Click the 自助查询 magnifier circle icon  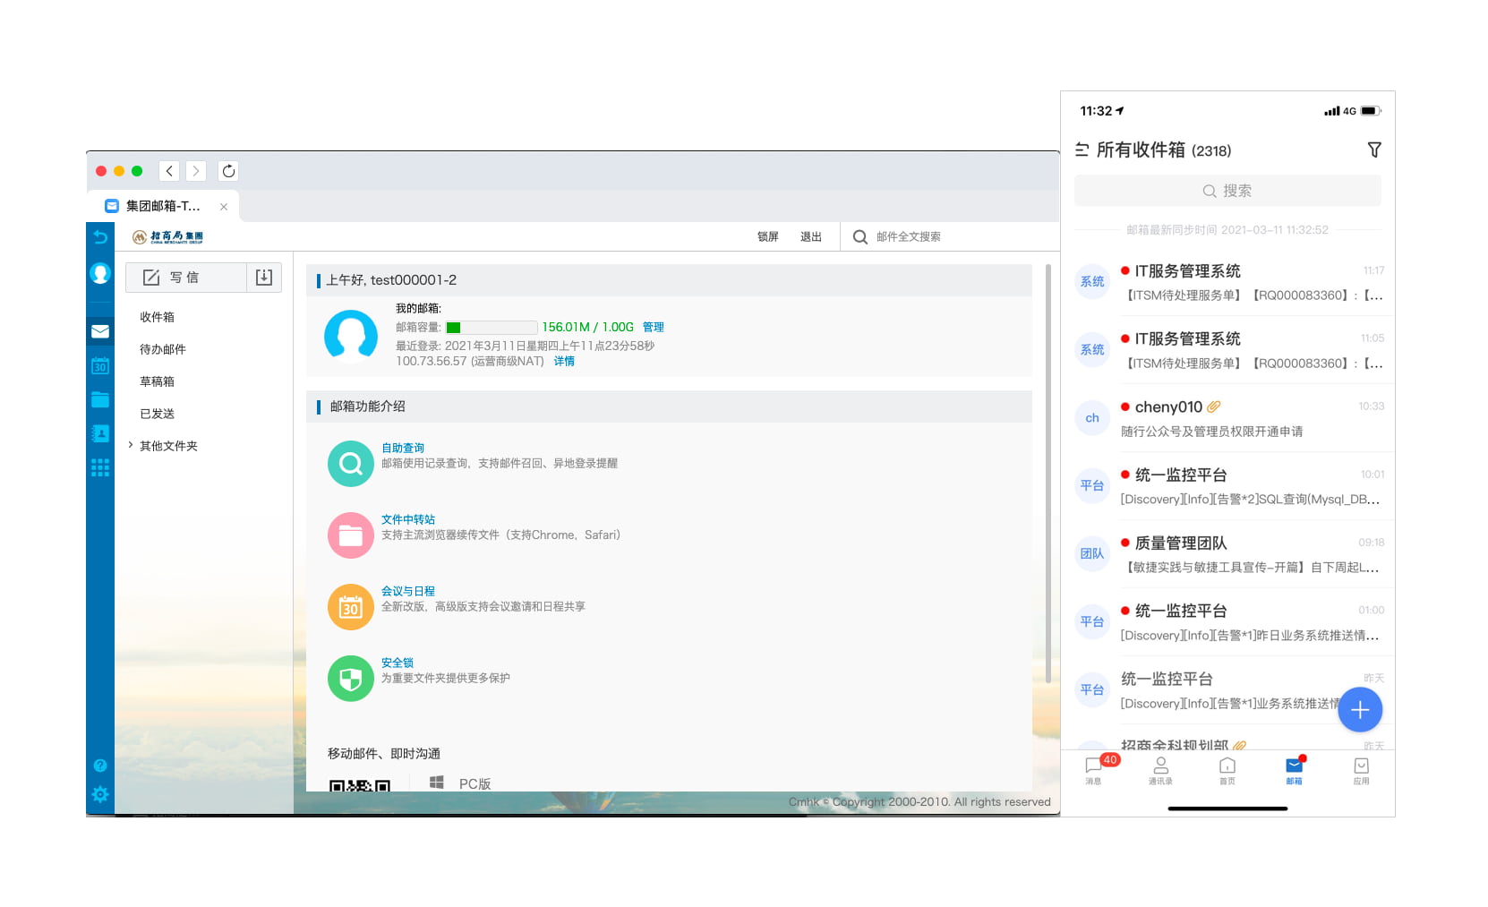pos(351,464)
